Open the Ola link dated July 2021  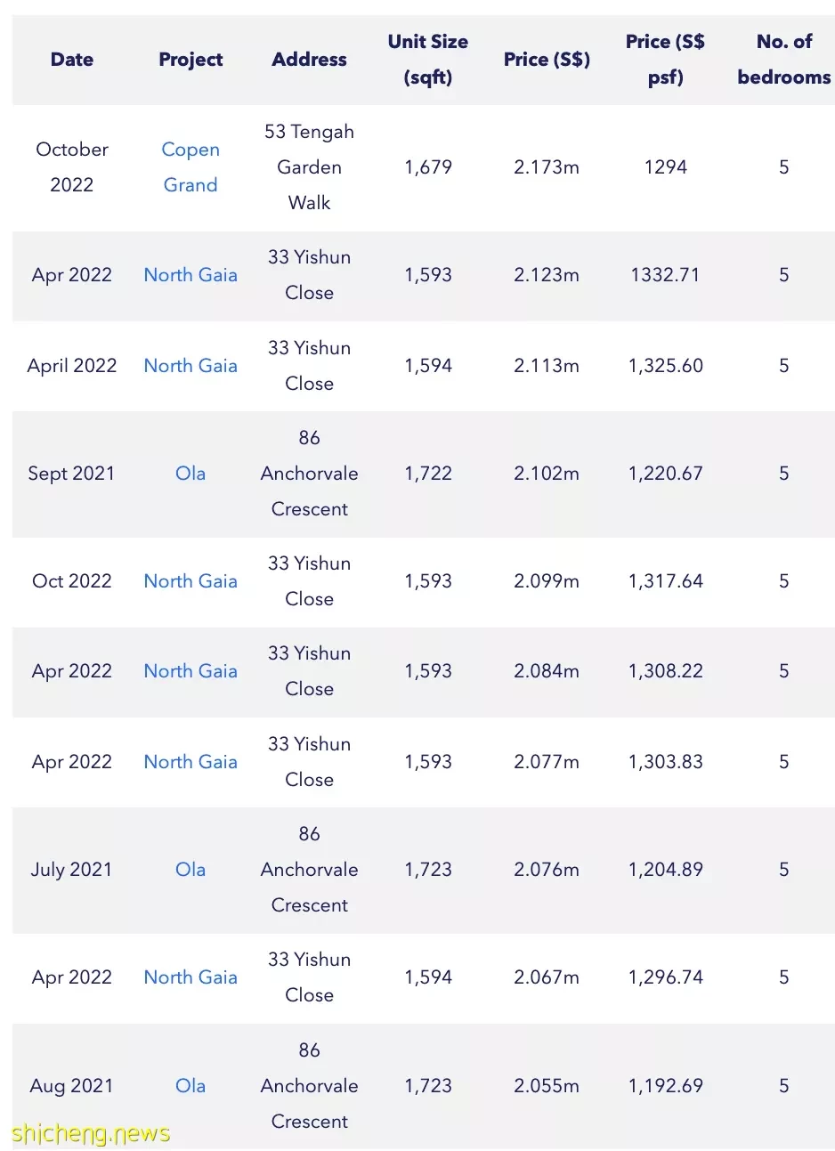(x=191, y=870)
